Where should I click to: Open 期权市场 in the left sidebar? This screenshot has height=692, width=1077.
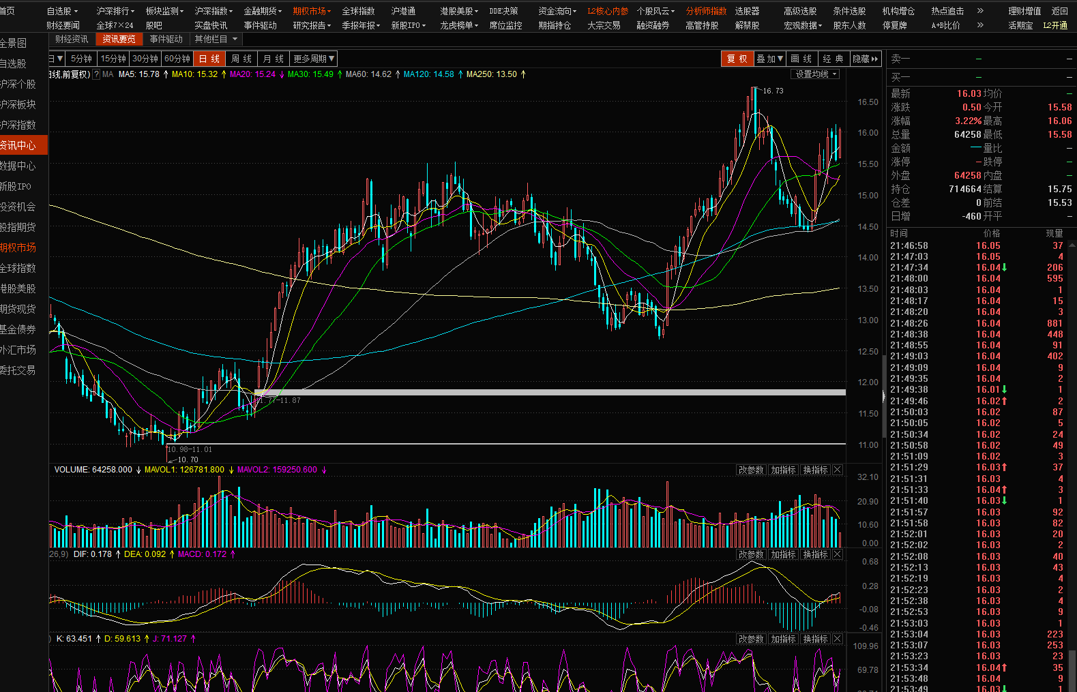pyautogui.click(x=18, y=247)
